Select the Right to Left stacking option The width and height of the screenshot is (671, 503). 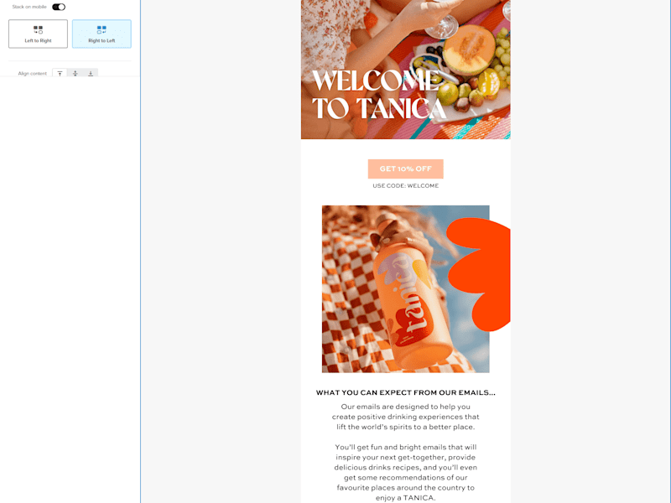click(x=101, y=34)
